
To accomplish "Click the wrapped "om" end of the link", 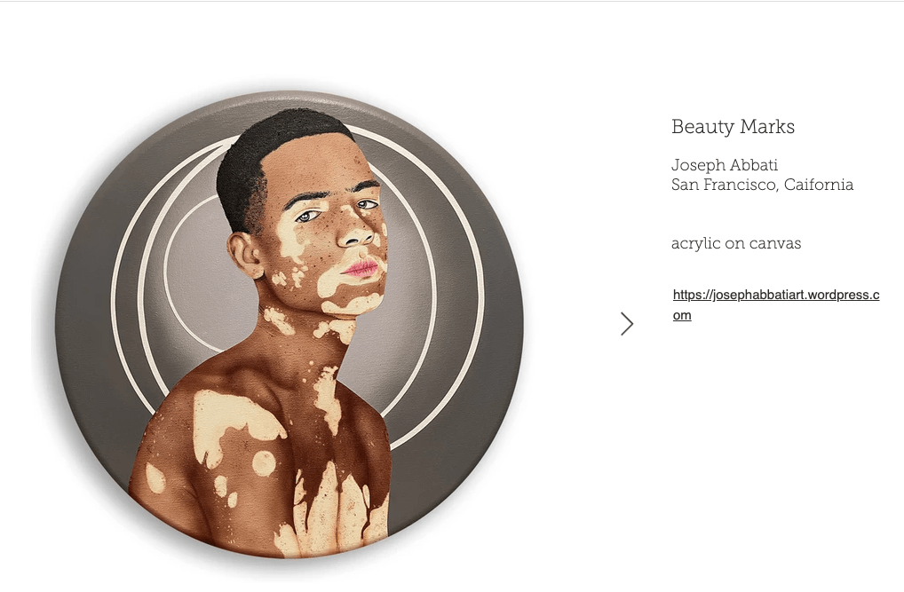I will 682,315.
